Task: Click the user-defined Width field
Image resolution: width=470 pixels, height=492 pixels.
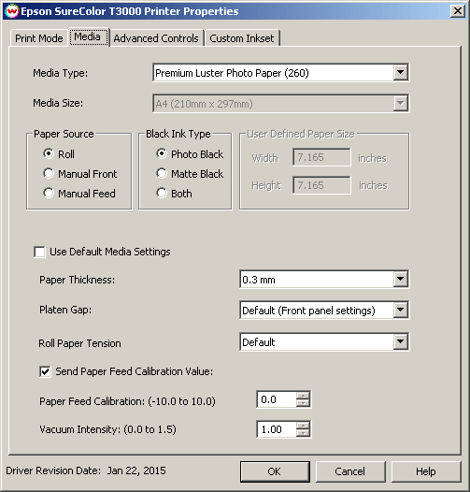Action: pyautogui.click(x=321, y=157)
